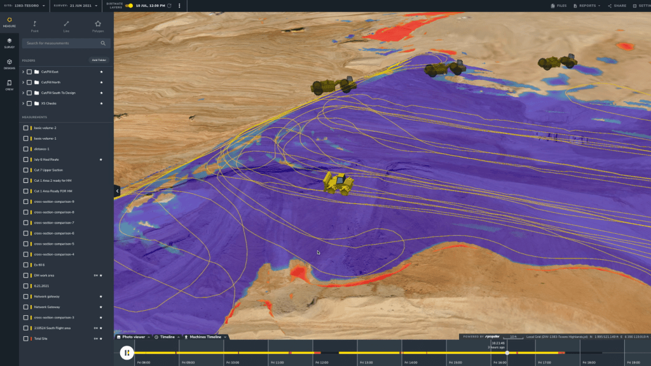Select the Point measurement tool
651x366 pixels.
point(34,25)
